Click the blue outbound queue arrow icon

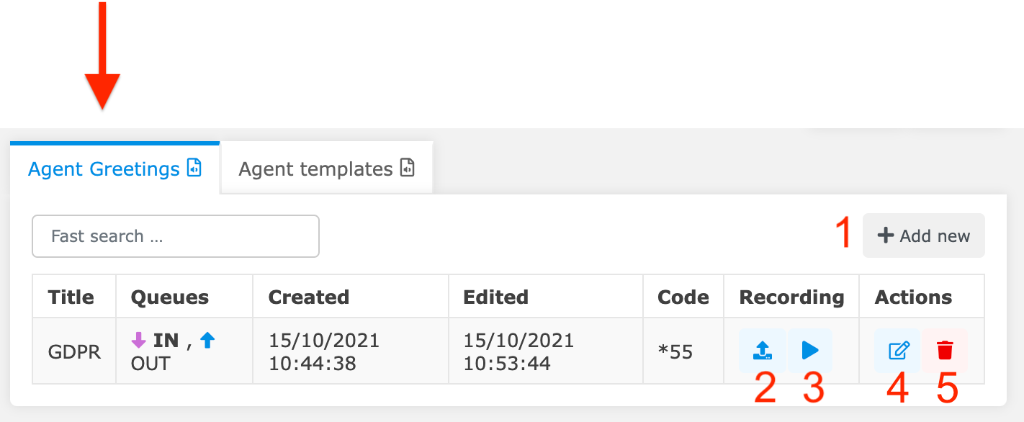tap(207, 341)
